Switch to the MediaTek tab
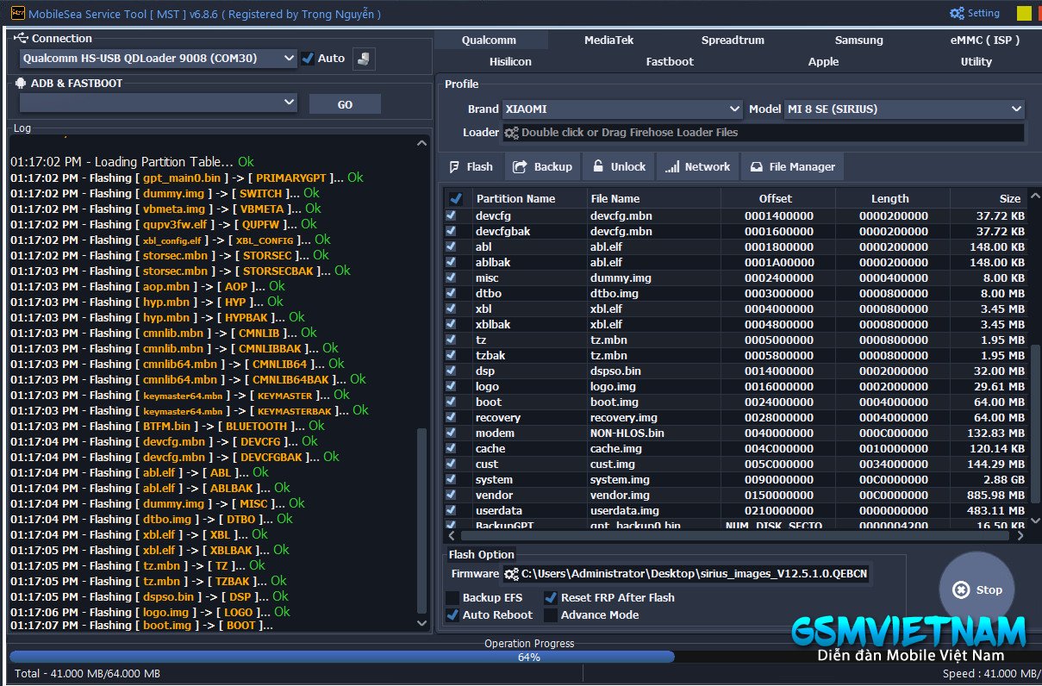Viewport: 1042px width, 686px height. pyautogui.click(x=609, y=40)
